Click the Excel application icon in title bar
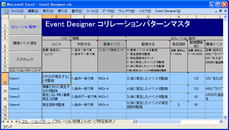Screen dimensions: 229x130 coord(4,4)
